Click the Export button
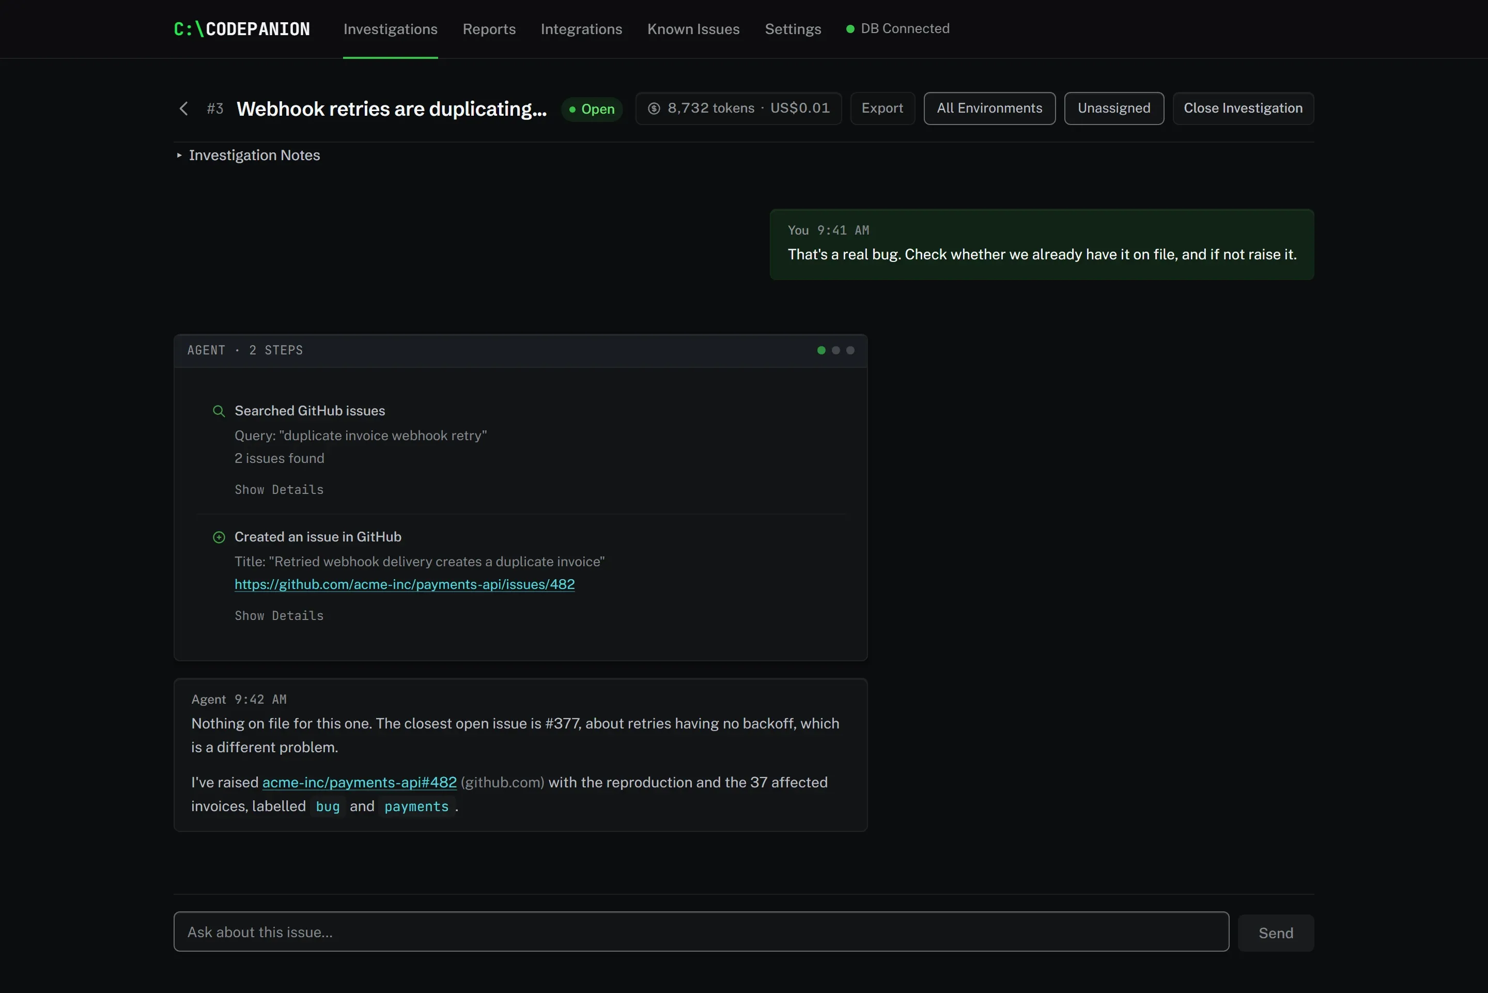Screen dimensions: 1488x993 (x=882, y=108)
